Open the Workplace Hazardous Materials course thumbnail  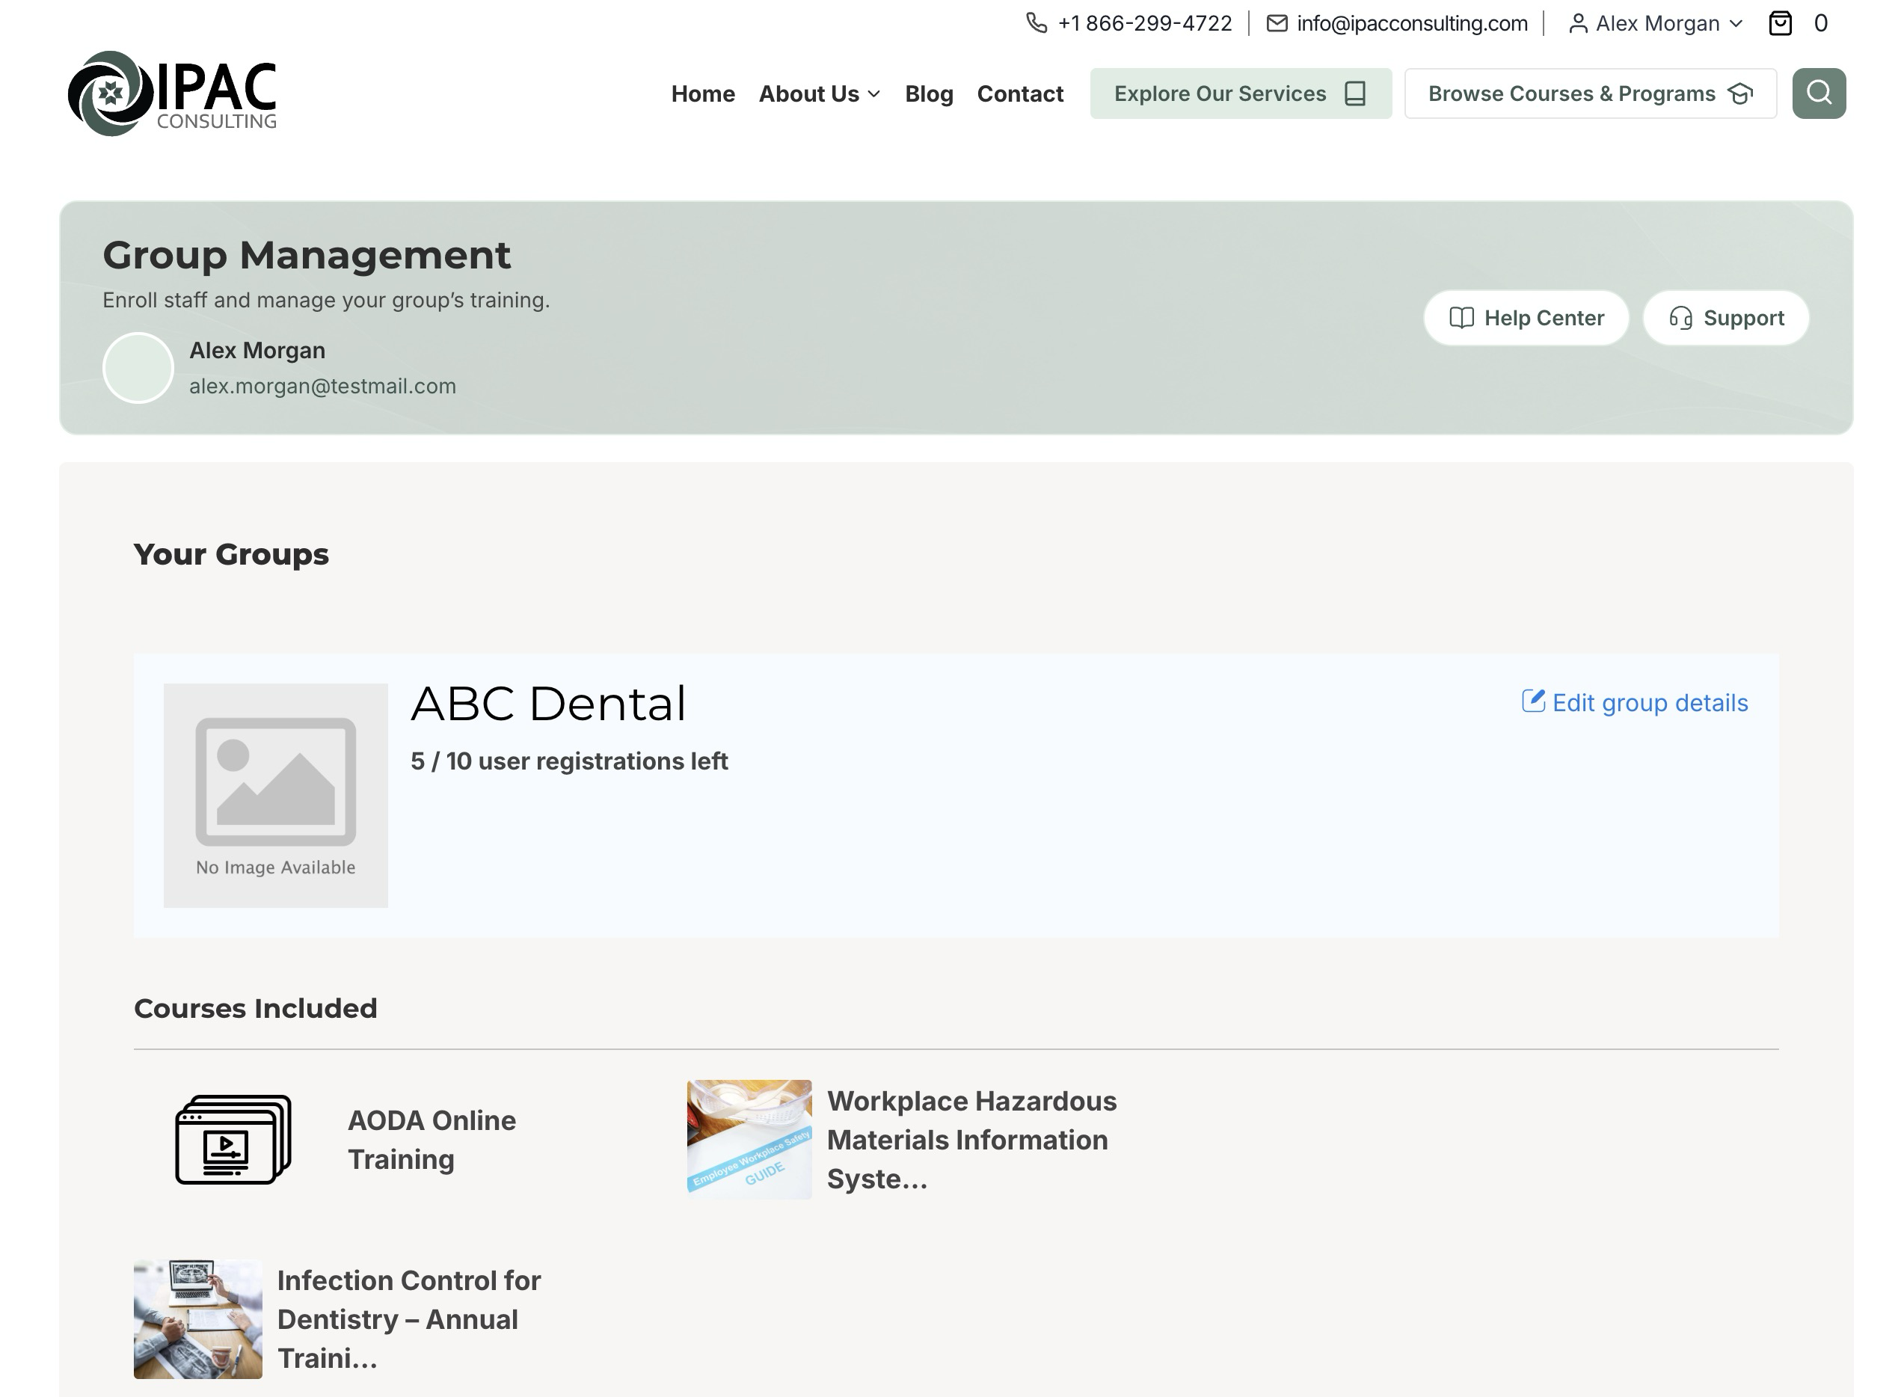point(749,1139)
